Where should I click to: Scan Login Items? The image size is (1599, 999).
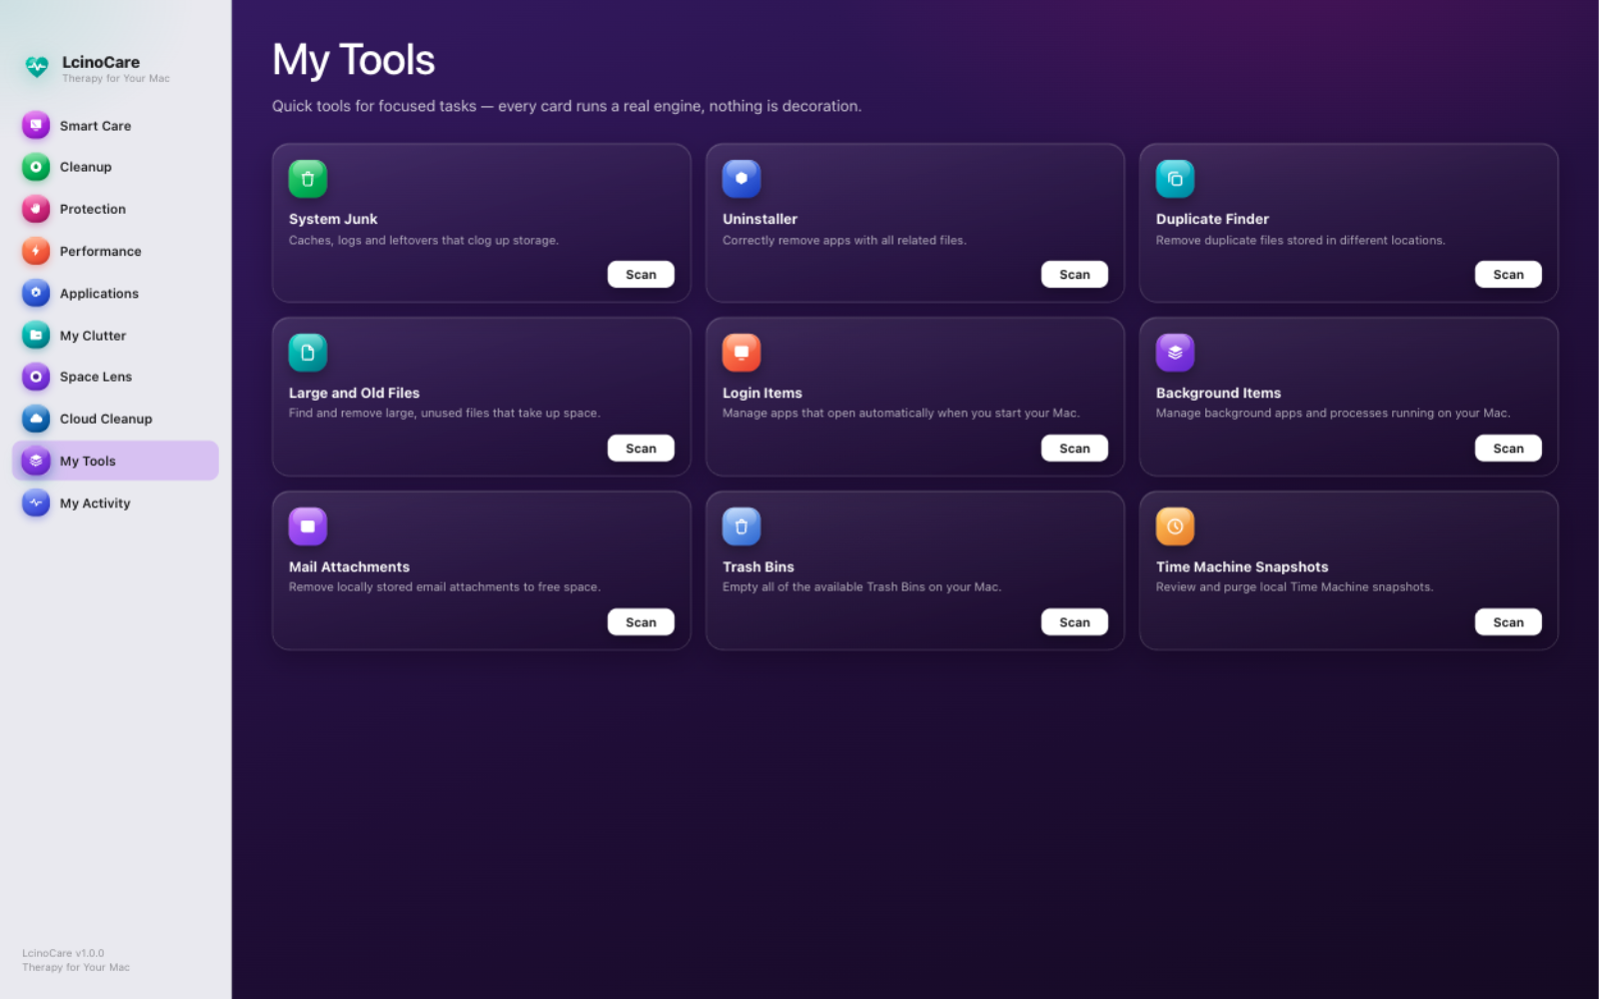[x=1074, y=449]
